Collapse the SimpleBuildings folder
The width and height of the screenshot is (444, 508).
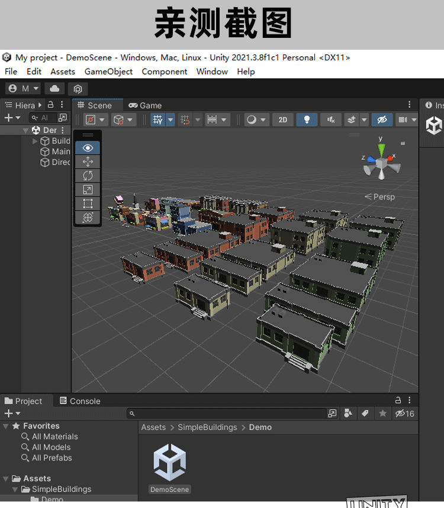click(15, 490)
